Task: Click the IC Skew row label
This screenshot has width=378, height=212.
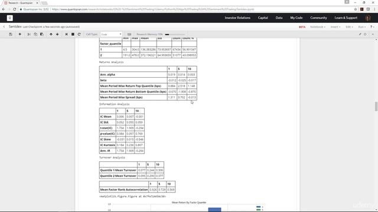Action: [x=105, y=140]
